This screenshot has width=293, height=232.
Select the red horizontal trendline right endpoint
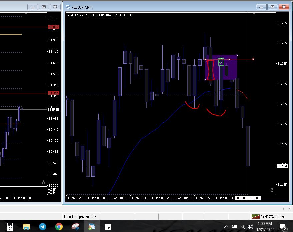click(x=253, y=59)
